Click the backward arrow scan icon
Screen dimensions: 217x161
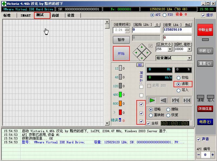point(163,100)
